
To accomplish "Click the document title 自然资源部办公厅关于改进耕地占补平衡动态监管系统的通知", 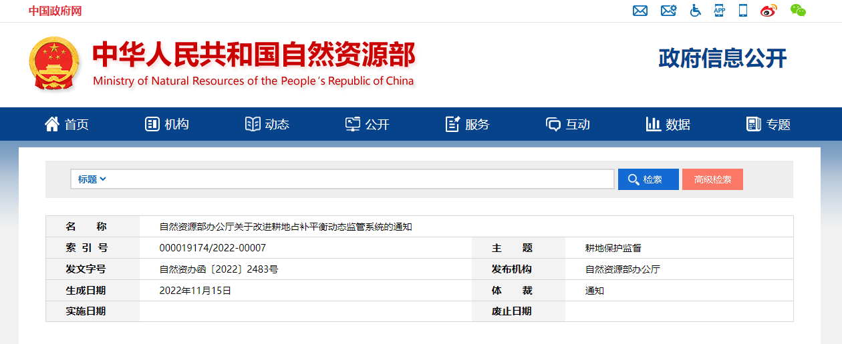I will tap(286, 227).
